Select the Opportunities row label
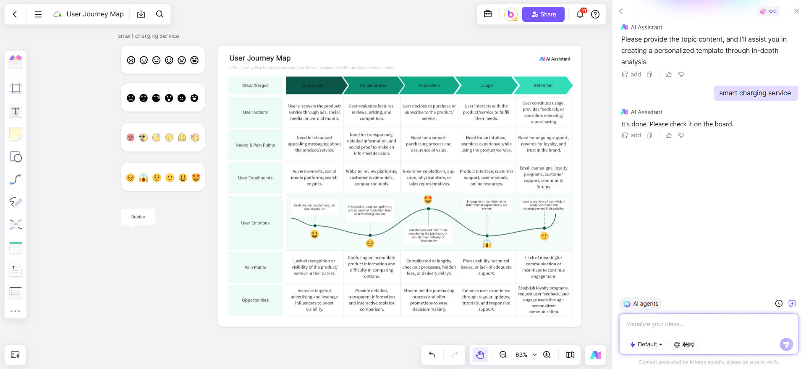806x369 pixels. tap(255, 300)
